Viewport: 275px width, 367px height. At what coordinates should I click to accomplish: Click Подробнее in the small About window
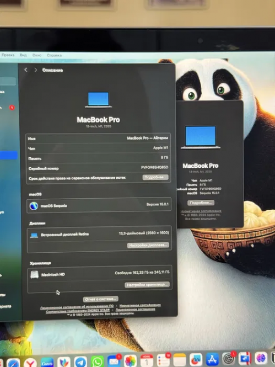(201, 203)
